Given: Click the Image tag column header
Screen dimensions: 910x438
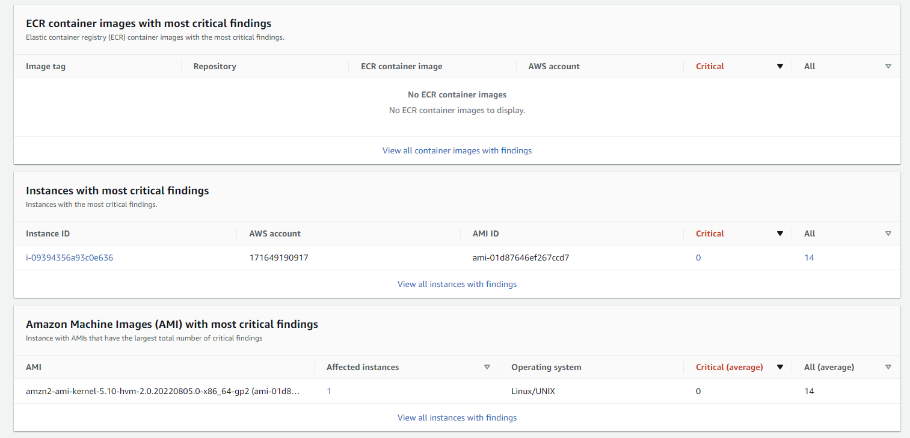Looking at the screenshot, I should [46, 67].
